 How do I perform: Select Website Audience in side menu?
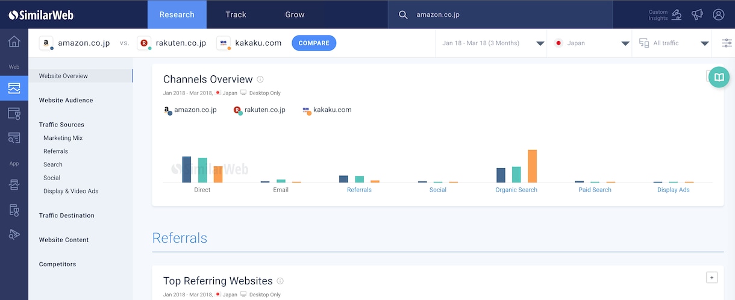click(66, 101)
